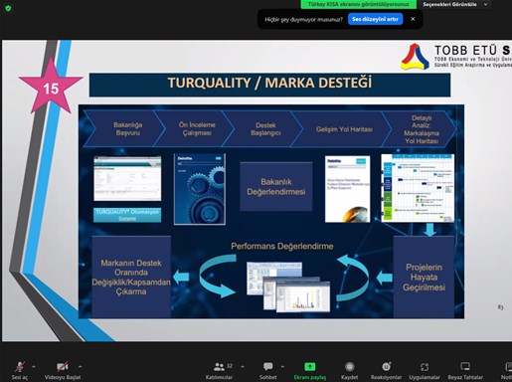This screenshot has width=512, height=382.
Task: Open the Sohbet chat panel
Action: [268, 370]
